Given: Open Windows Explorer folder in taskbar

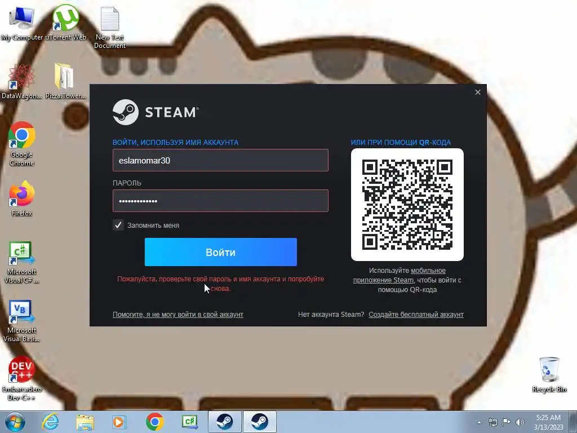Looking at the screenshot, I should tap(85, 422).
